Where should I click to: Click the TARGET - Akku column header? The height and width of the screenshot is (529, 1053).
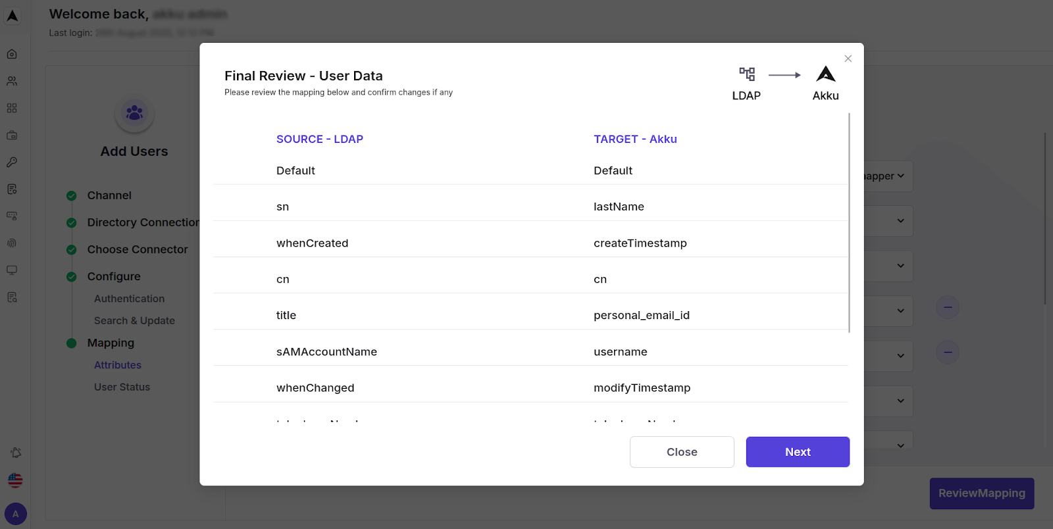click(x=635, y=139)
